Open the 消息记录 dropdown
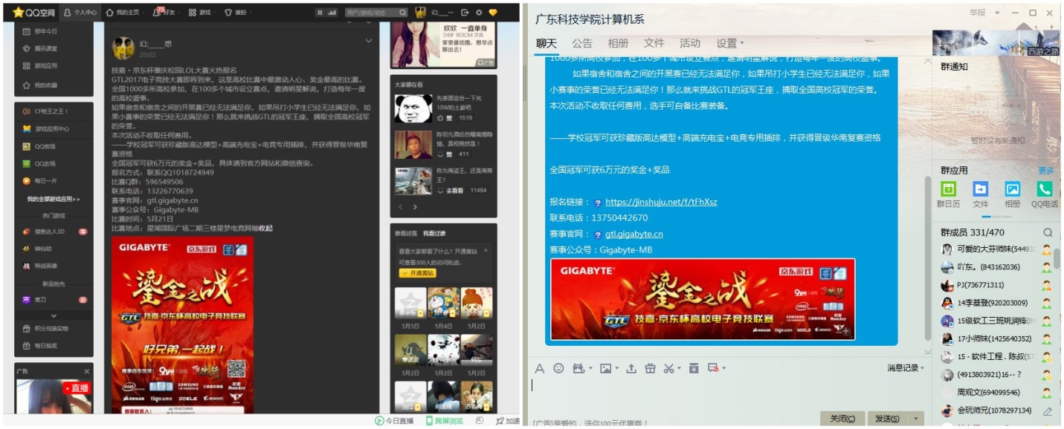This screenshot has width=1064, height=429. point(906,368)
